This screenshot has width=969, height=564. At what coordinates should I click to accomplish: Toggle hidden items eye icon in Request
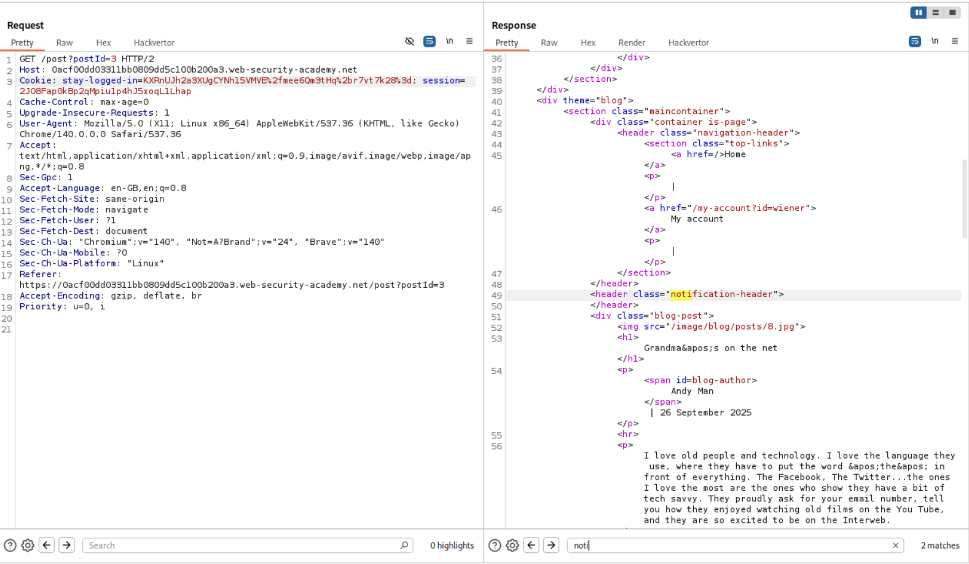point(409,41)
